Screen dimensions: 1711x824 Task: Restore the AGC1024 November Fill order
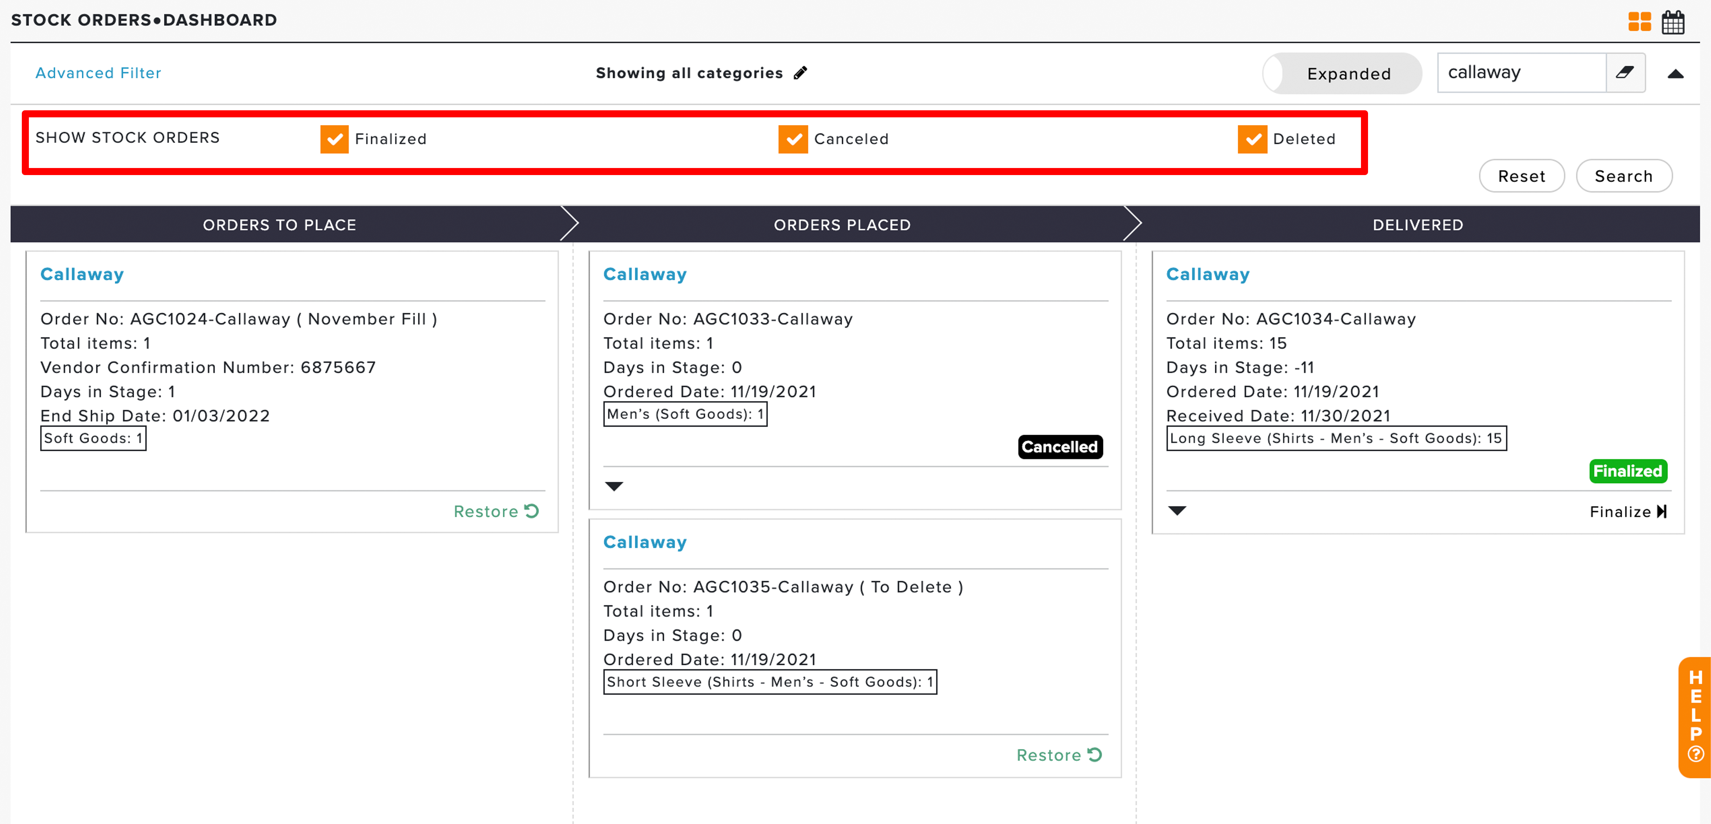tap(496, 511)
